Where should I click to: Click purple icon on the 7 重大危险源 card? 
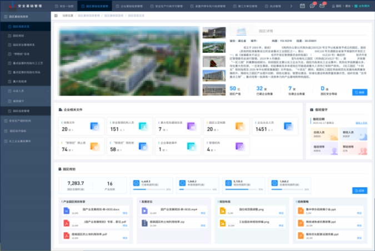192,126
